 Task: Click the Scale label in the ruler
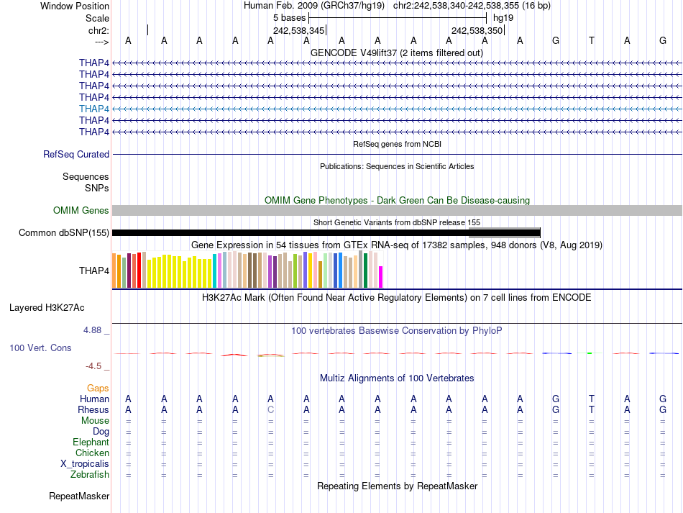(98, 18)
